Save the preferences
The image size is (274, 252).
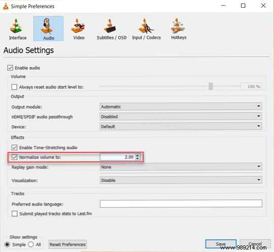pyautogui.click(x=221, y=243)
